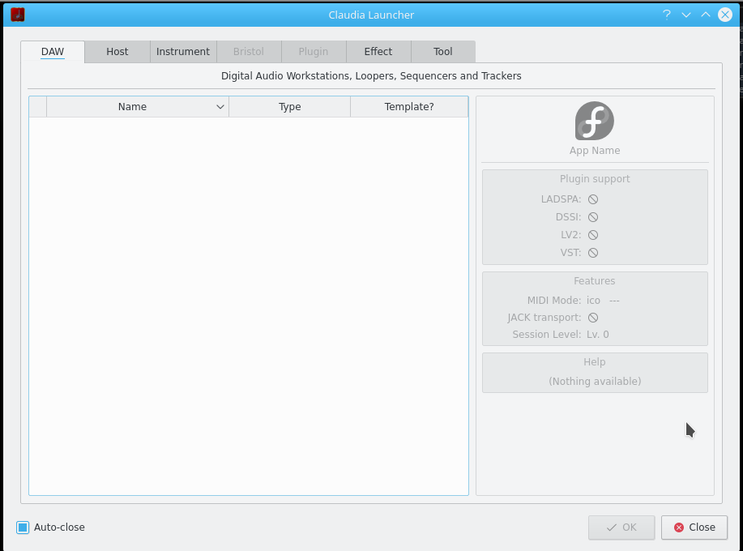
Task: Open the Instrument tab
Action: pos(183,51)
